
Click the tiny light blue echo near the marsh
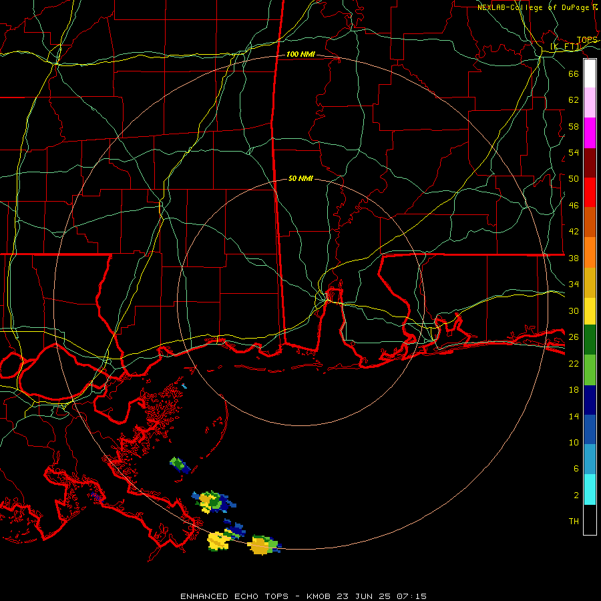pos(184,385)
